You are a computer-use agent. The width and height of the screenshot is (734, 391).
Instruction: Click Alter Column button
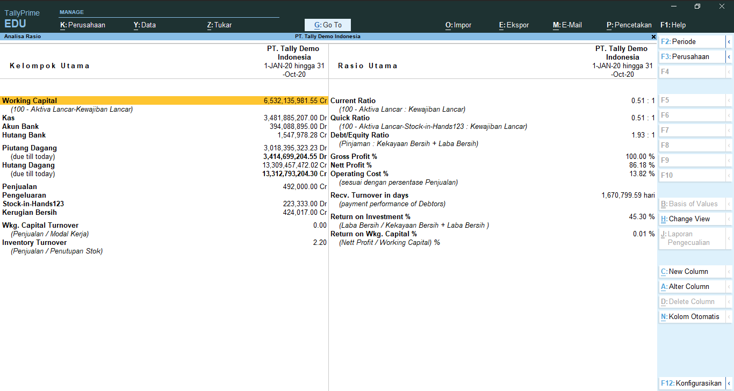(689, 287)
